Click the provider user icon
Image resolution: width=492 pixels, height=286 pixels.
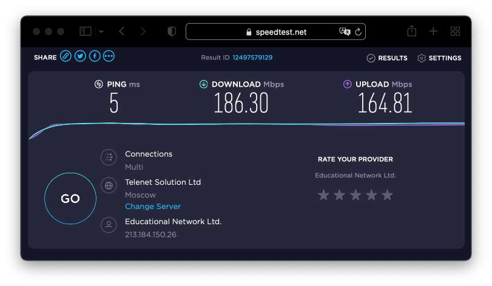coord(109,225)
